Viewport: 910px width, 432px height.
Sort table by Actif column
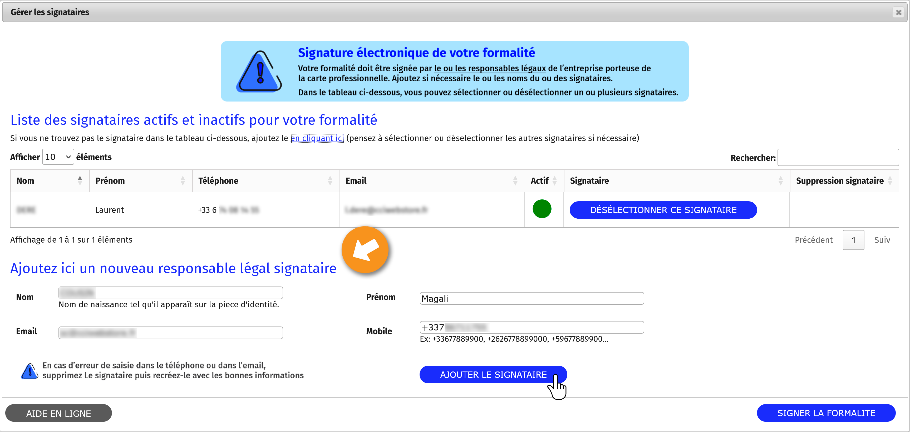pos(544,181)
